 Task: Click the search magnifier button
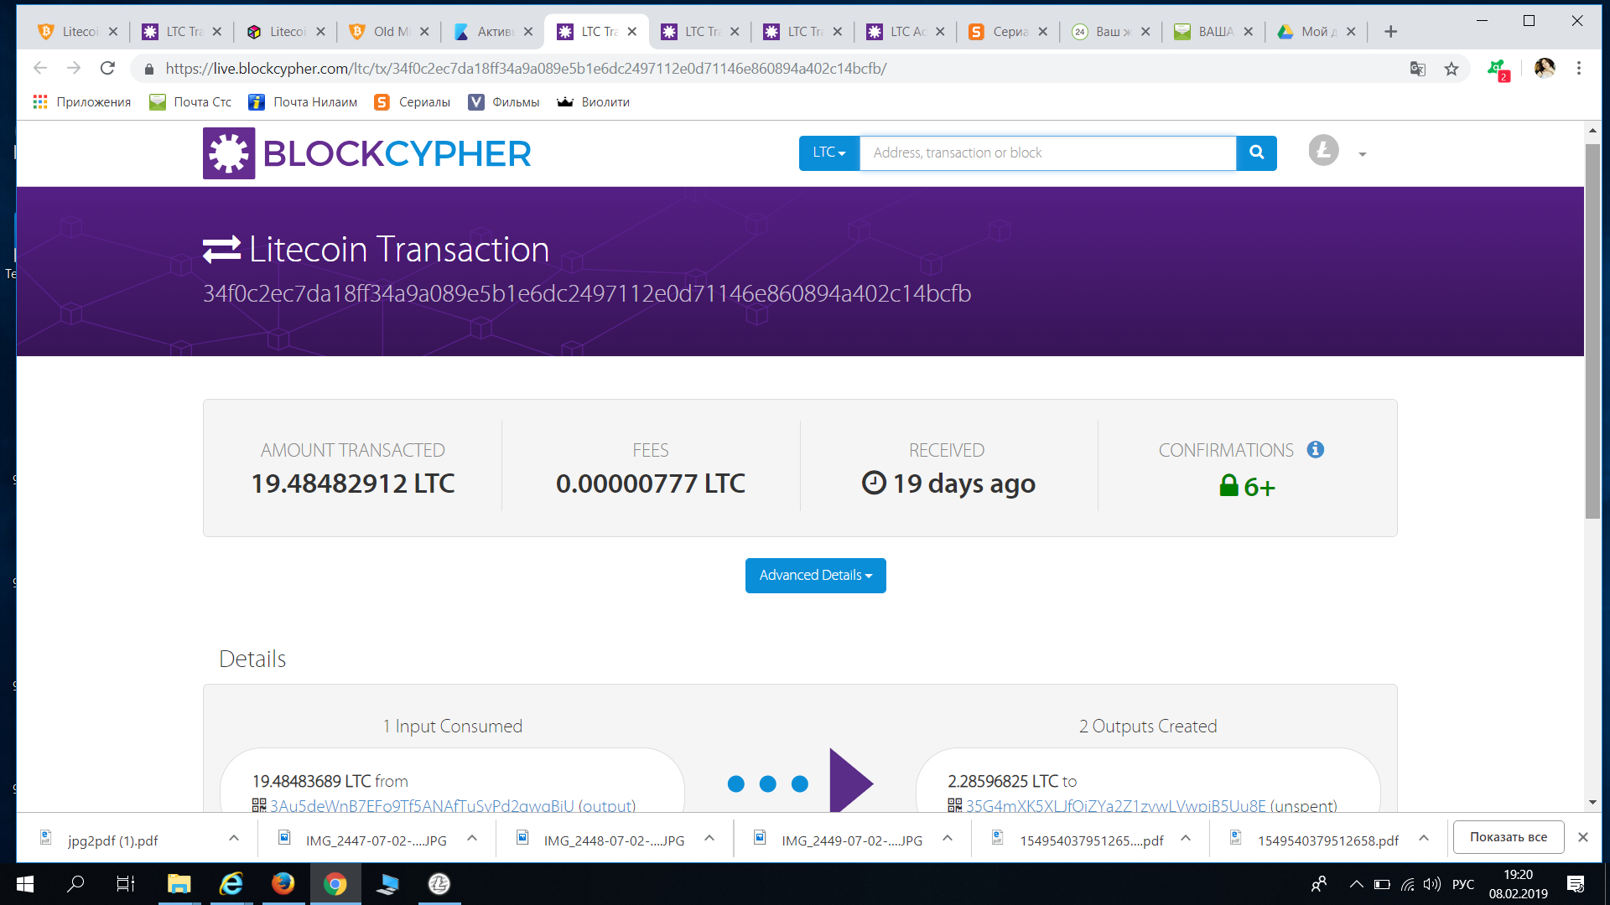coord(1256,153)
